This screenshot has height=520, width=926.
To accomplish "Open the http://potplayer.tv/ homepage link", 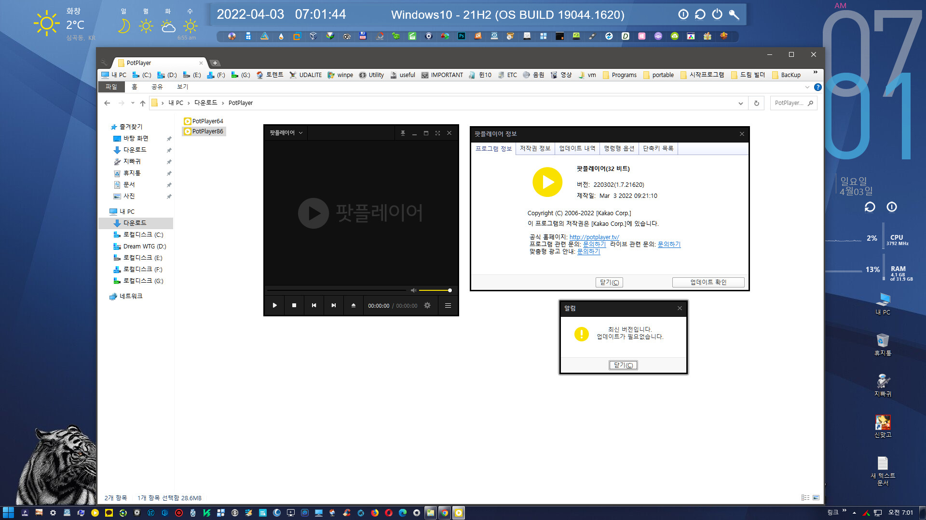I will point(594,237).
